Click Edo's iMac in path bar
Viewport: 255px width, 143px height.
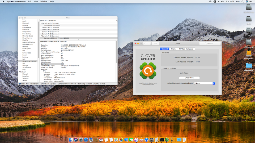[x=25, y=84]
